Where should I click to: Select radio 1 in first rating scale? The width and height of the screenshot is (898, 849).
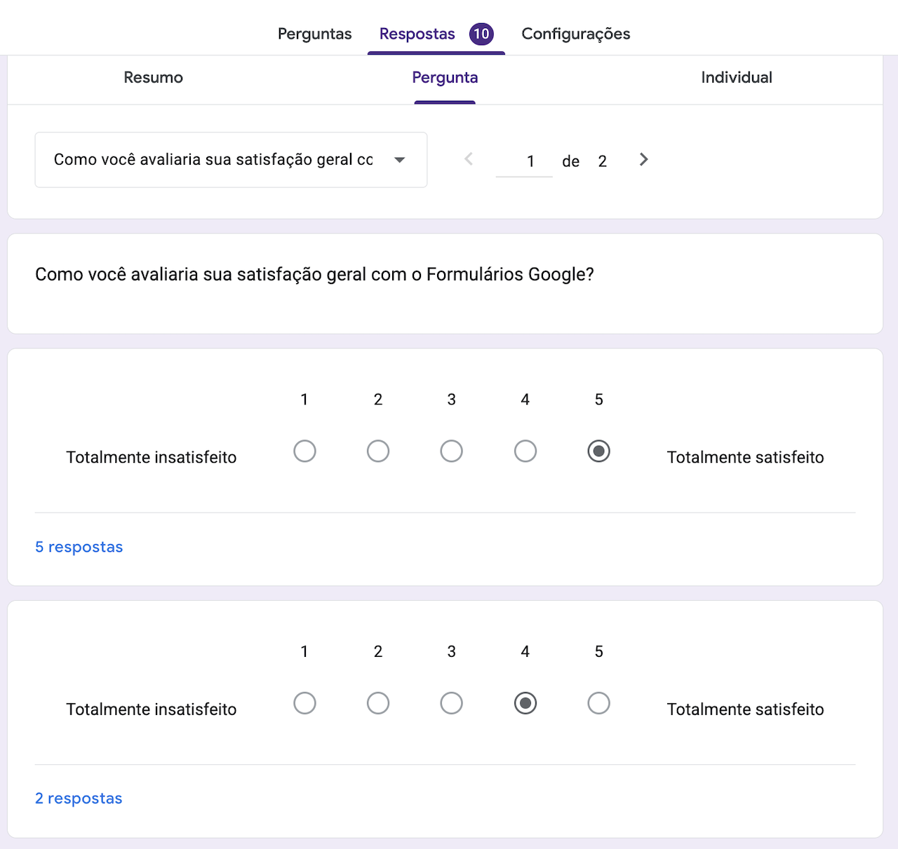(304, 451)
